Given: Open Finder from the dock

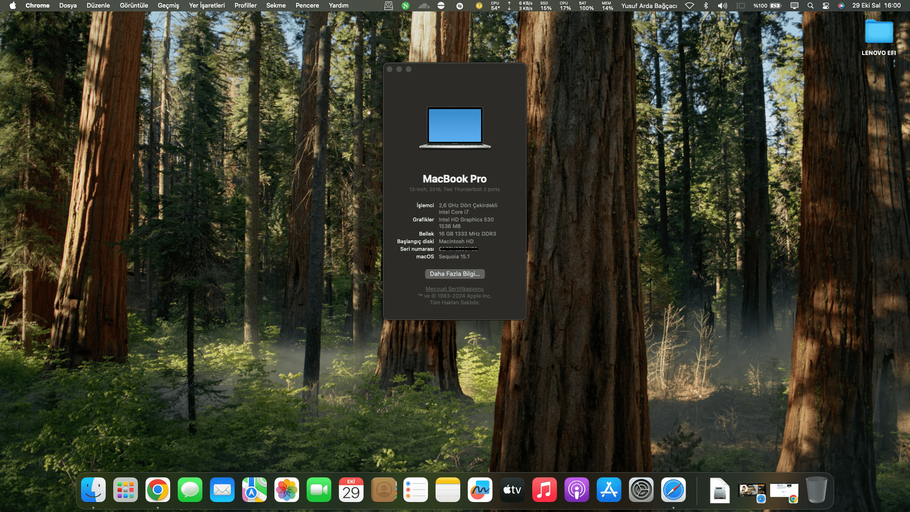Looking at the screenshot, I should [x=93, y=490].
